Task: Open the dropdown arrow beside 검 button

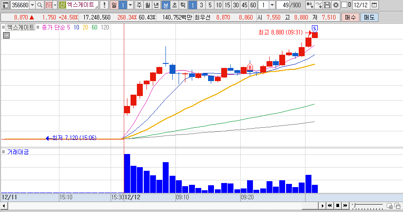Action: pos(55,5)
